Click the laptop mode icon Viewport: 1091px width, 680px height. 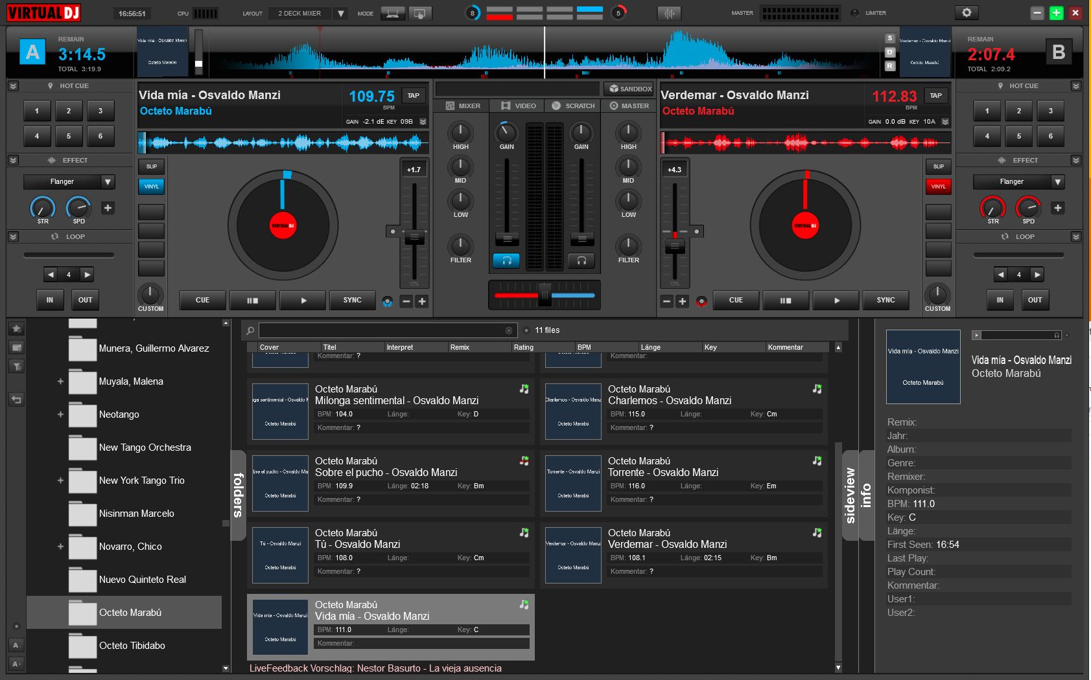pos(393,13)
